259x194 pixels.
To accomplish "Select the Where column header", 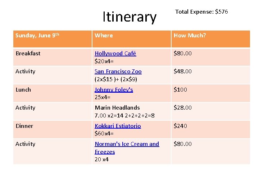I will pos(132,39).
